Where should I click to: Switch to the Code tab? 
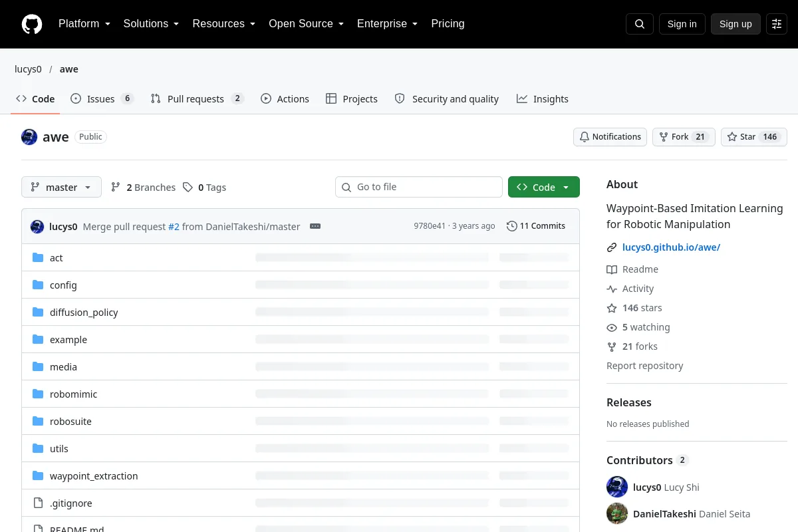pos(35,98)
